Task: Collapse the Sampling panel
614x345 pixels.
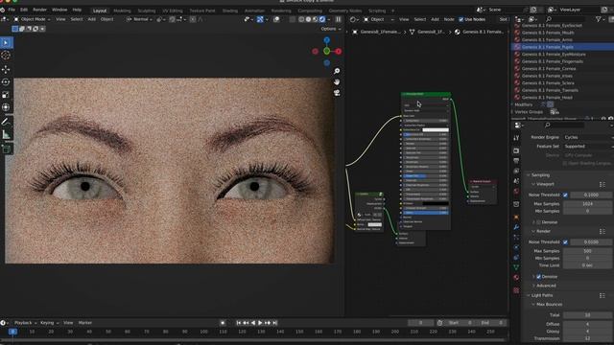Action: (x=540, y=174)
